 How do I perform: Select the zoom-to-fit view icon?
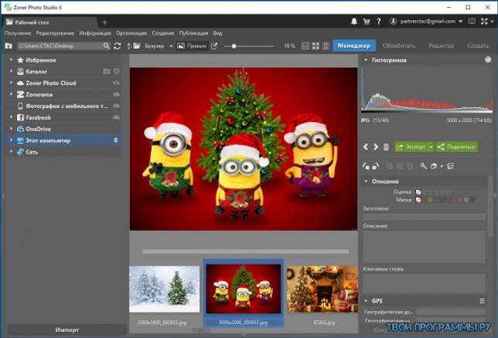[x=305, y=46]
